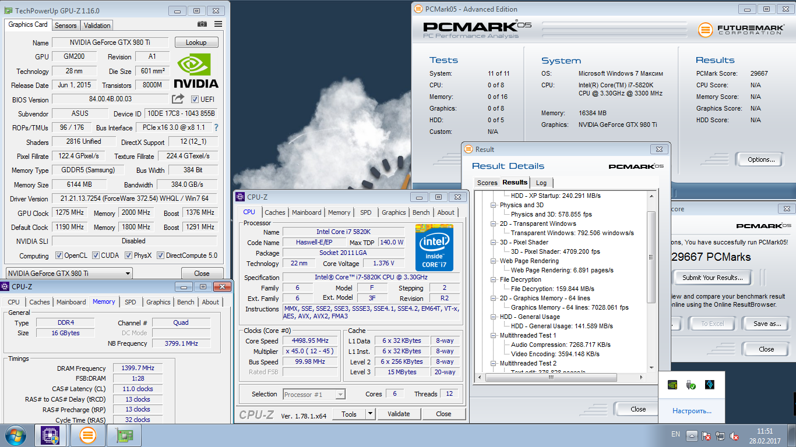Click the Save as... button
The image size is (796, 447).
[x=767, y=324]
